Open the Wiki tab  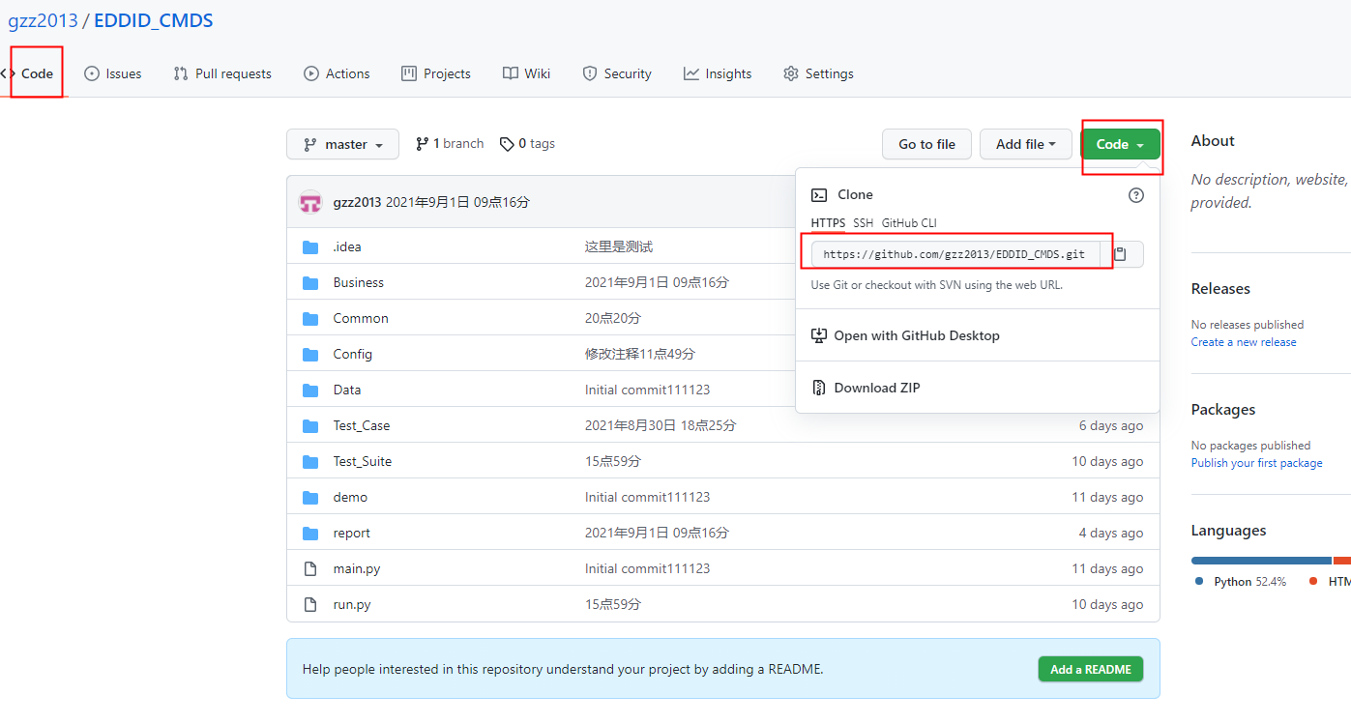tap(527, 73)
